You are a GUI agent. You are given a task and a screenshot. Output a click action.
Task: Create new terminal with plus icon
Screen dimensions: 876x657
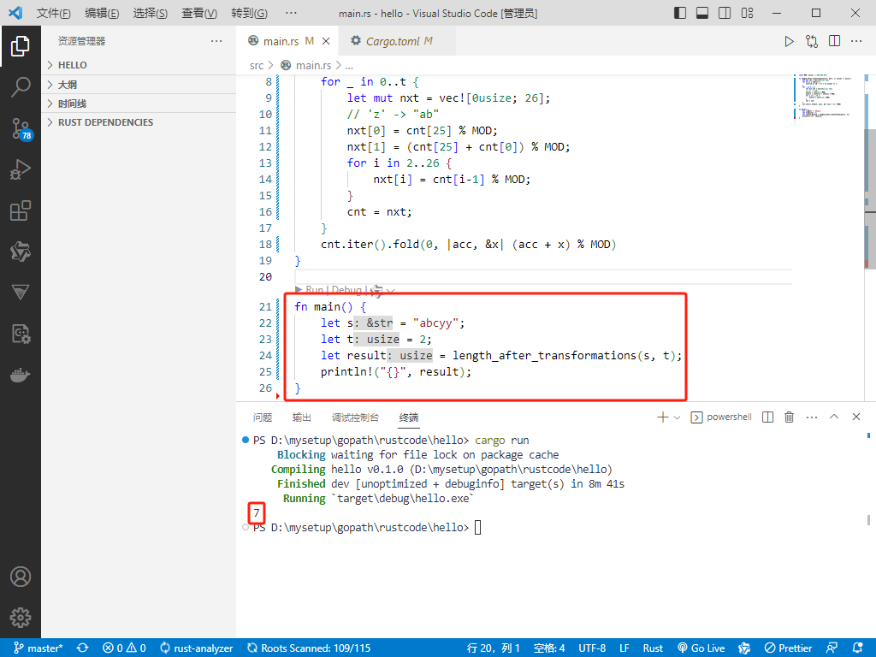(663, 417)
